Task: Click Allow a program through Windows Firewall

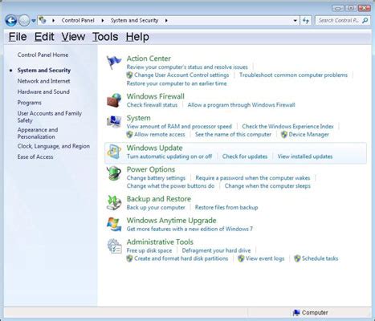Action: pyautogui.click(x=241, y=105)
